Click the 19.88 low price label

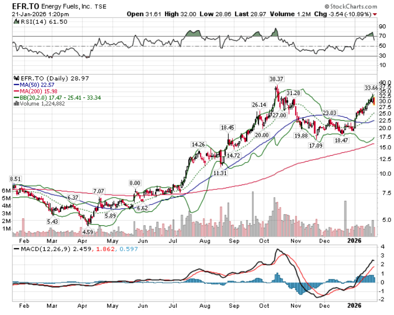[301, 136]
